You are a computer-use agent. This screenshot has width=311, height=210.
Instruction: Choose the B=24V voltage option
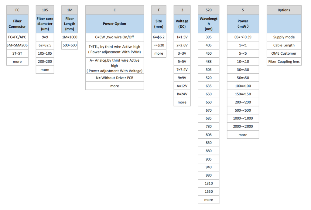click(182, 94)
